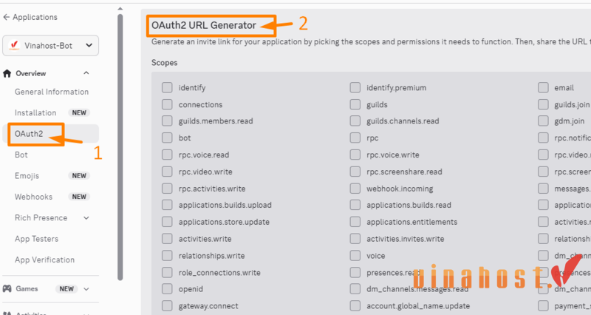
Task: Tick the guilds scope checkbox
Action: pos(355,105)
